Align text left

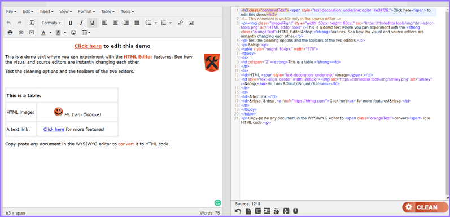104,23
